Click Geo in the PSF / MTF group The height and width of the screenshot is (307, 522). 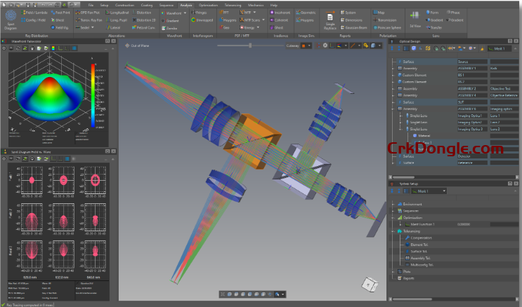(x=224, y=27)
